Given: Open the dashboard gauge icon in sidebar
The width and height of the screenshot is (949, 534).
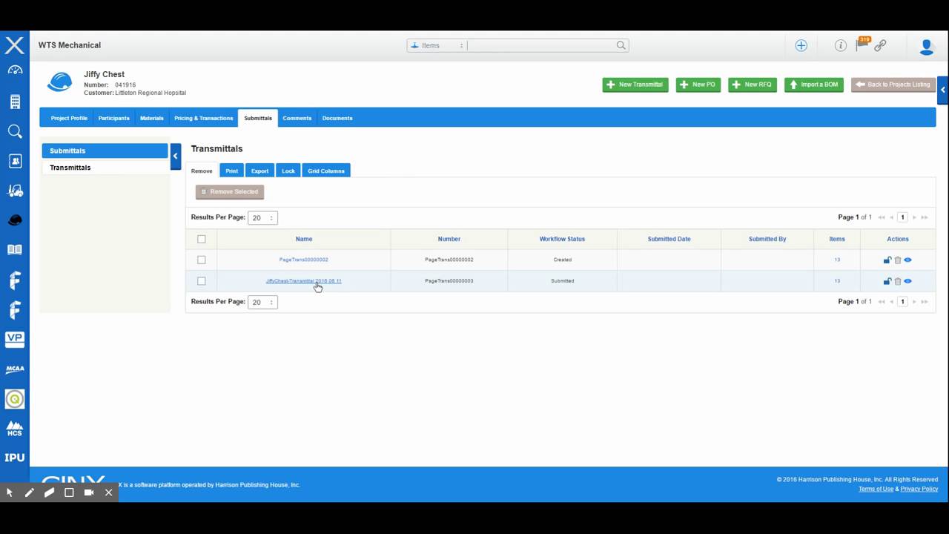Looking at the screenshot, I should click(15, 70).
